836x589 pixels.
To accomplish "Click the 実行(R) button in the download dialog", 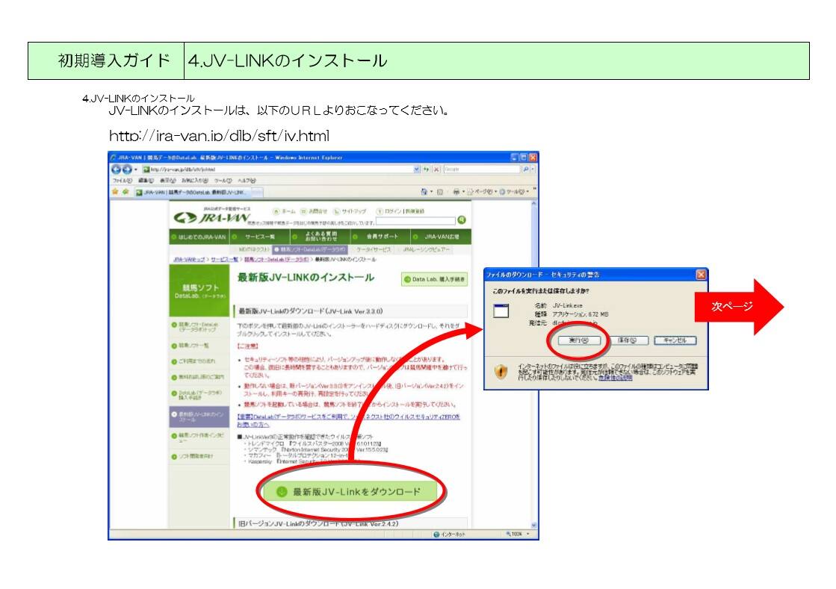I will click(x=579, y=340).
